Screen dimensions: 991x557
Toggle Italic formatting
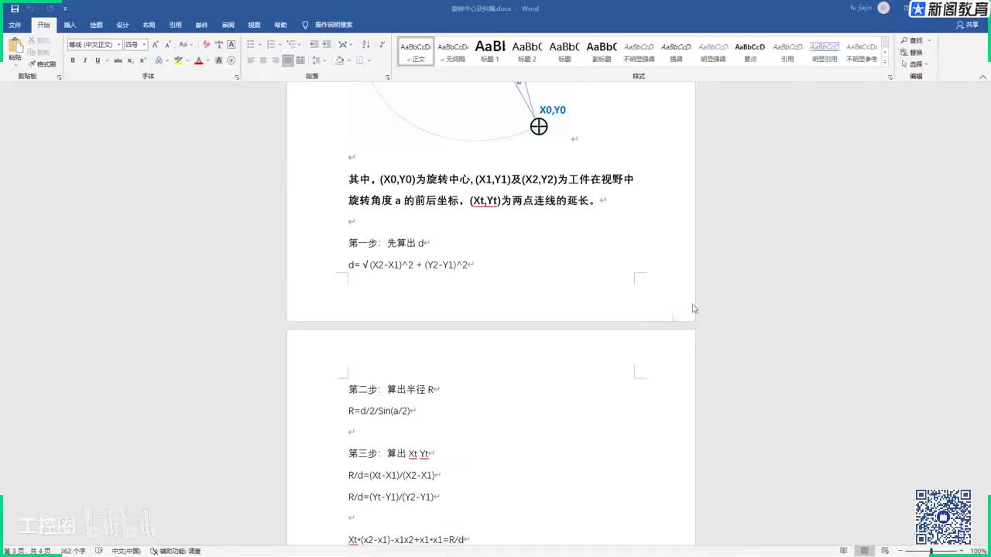coord(85,60)
